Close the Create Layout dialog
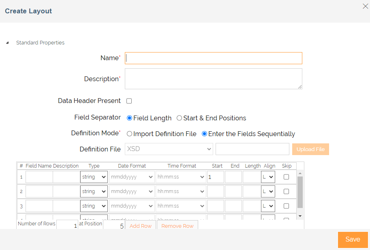The image size is (370, 250). [365, 6]
